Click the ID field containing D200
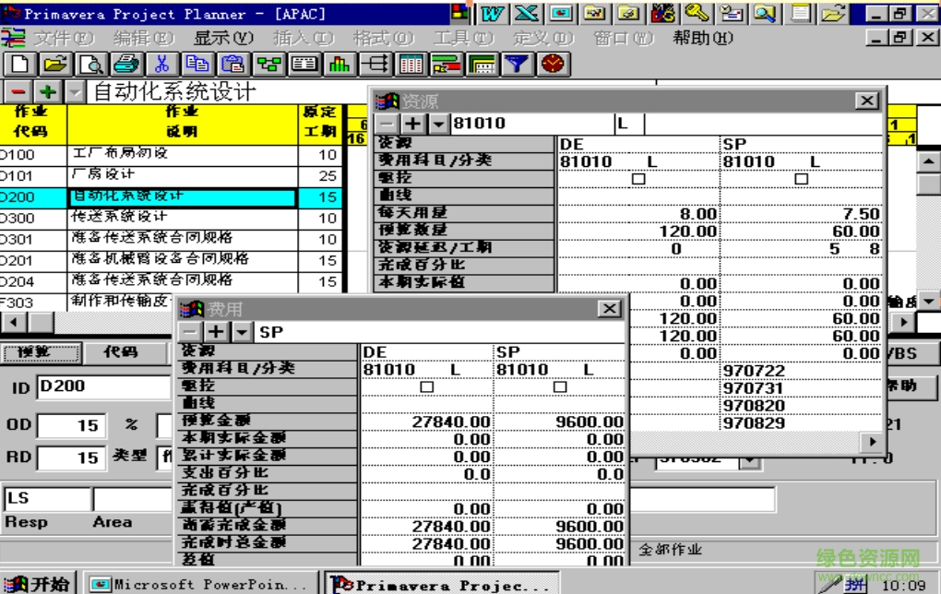The width and height of the screenshot is (941, 594). pyautogui.click(x=103, y=387)
